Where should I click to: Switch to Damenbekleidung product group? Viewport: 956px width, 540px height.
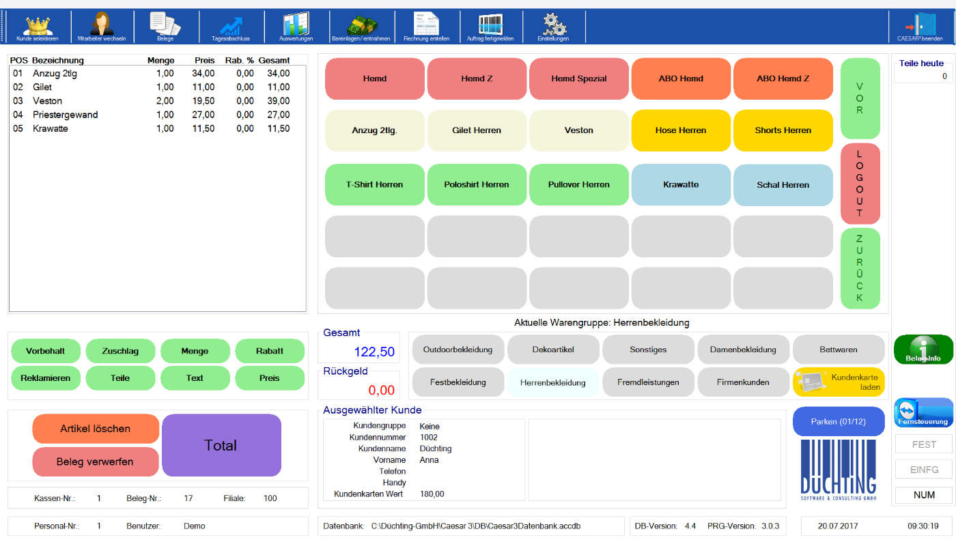tap(743, 350)
